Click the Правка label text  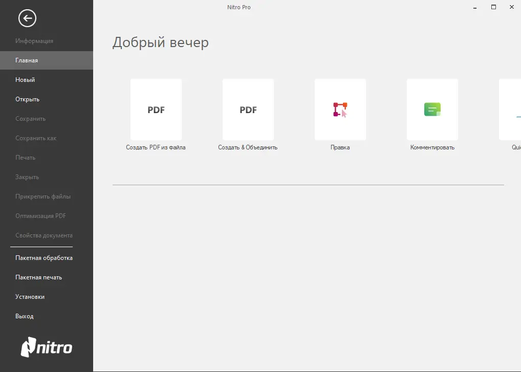click(x=340, y=147)
